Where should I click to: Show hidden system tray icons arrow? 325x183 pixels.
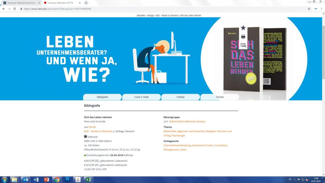pos(295,180)
